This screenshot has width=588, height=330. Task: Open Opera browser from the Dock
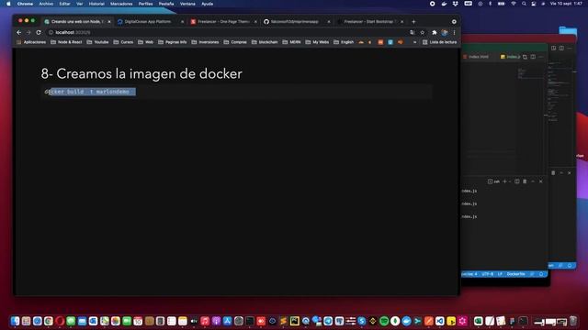pyautogui.click(x=60, y=321)
